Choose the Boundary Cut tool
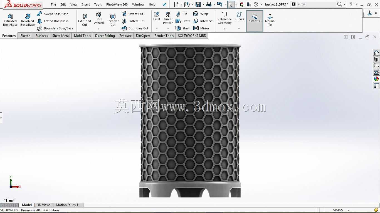 [135, 28]
